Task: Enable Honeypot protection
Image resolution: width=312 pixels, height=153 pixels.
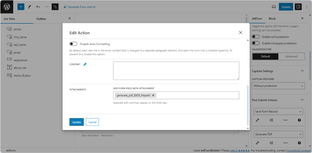Action: pyautogui.click(x=256, y=43)
